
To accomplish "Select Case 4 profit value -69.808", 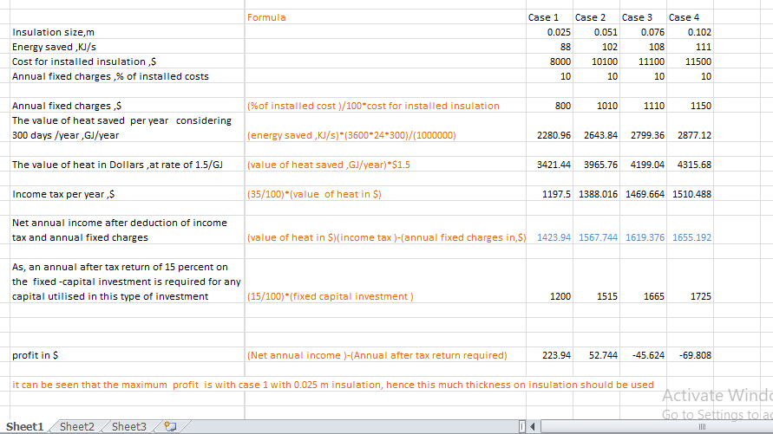I will [691, 355].
